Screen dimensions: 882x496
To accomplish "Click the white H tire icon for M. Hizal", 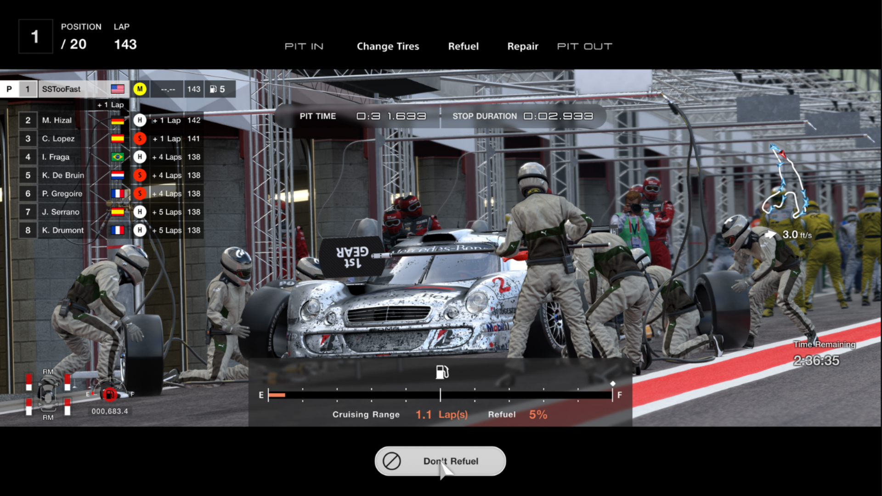I will tap(140, 120).
